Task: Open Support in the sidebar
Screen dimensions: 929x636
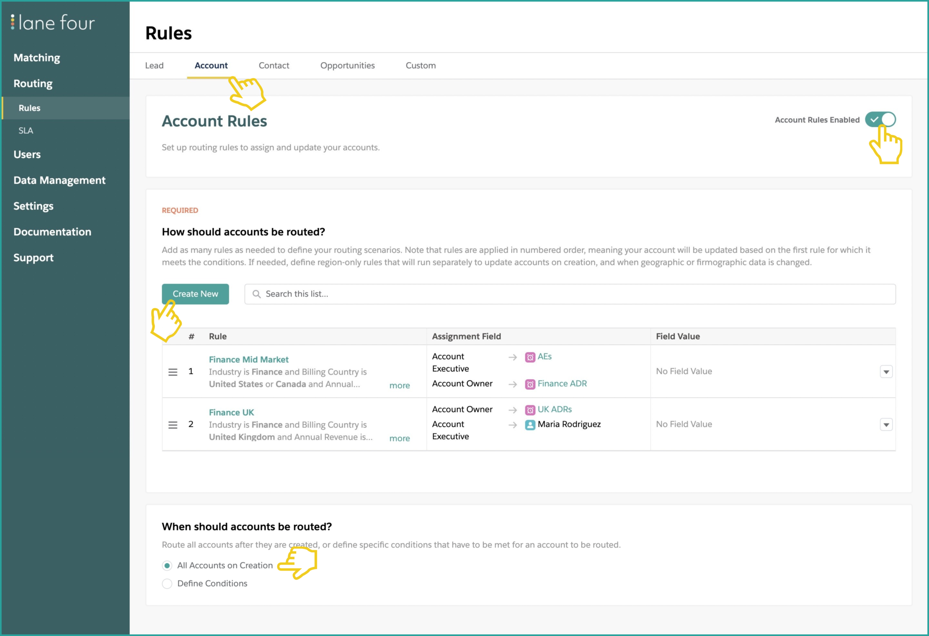Action: tap(33, 258)
